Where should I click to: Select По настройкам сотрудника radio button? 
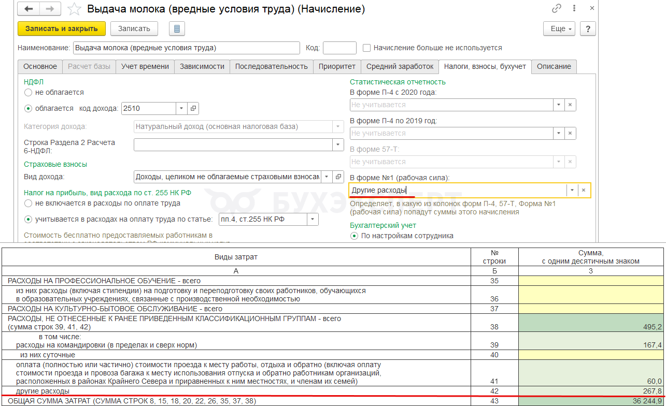354,236
